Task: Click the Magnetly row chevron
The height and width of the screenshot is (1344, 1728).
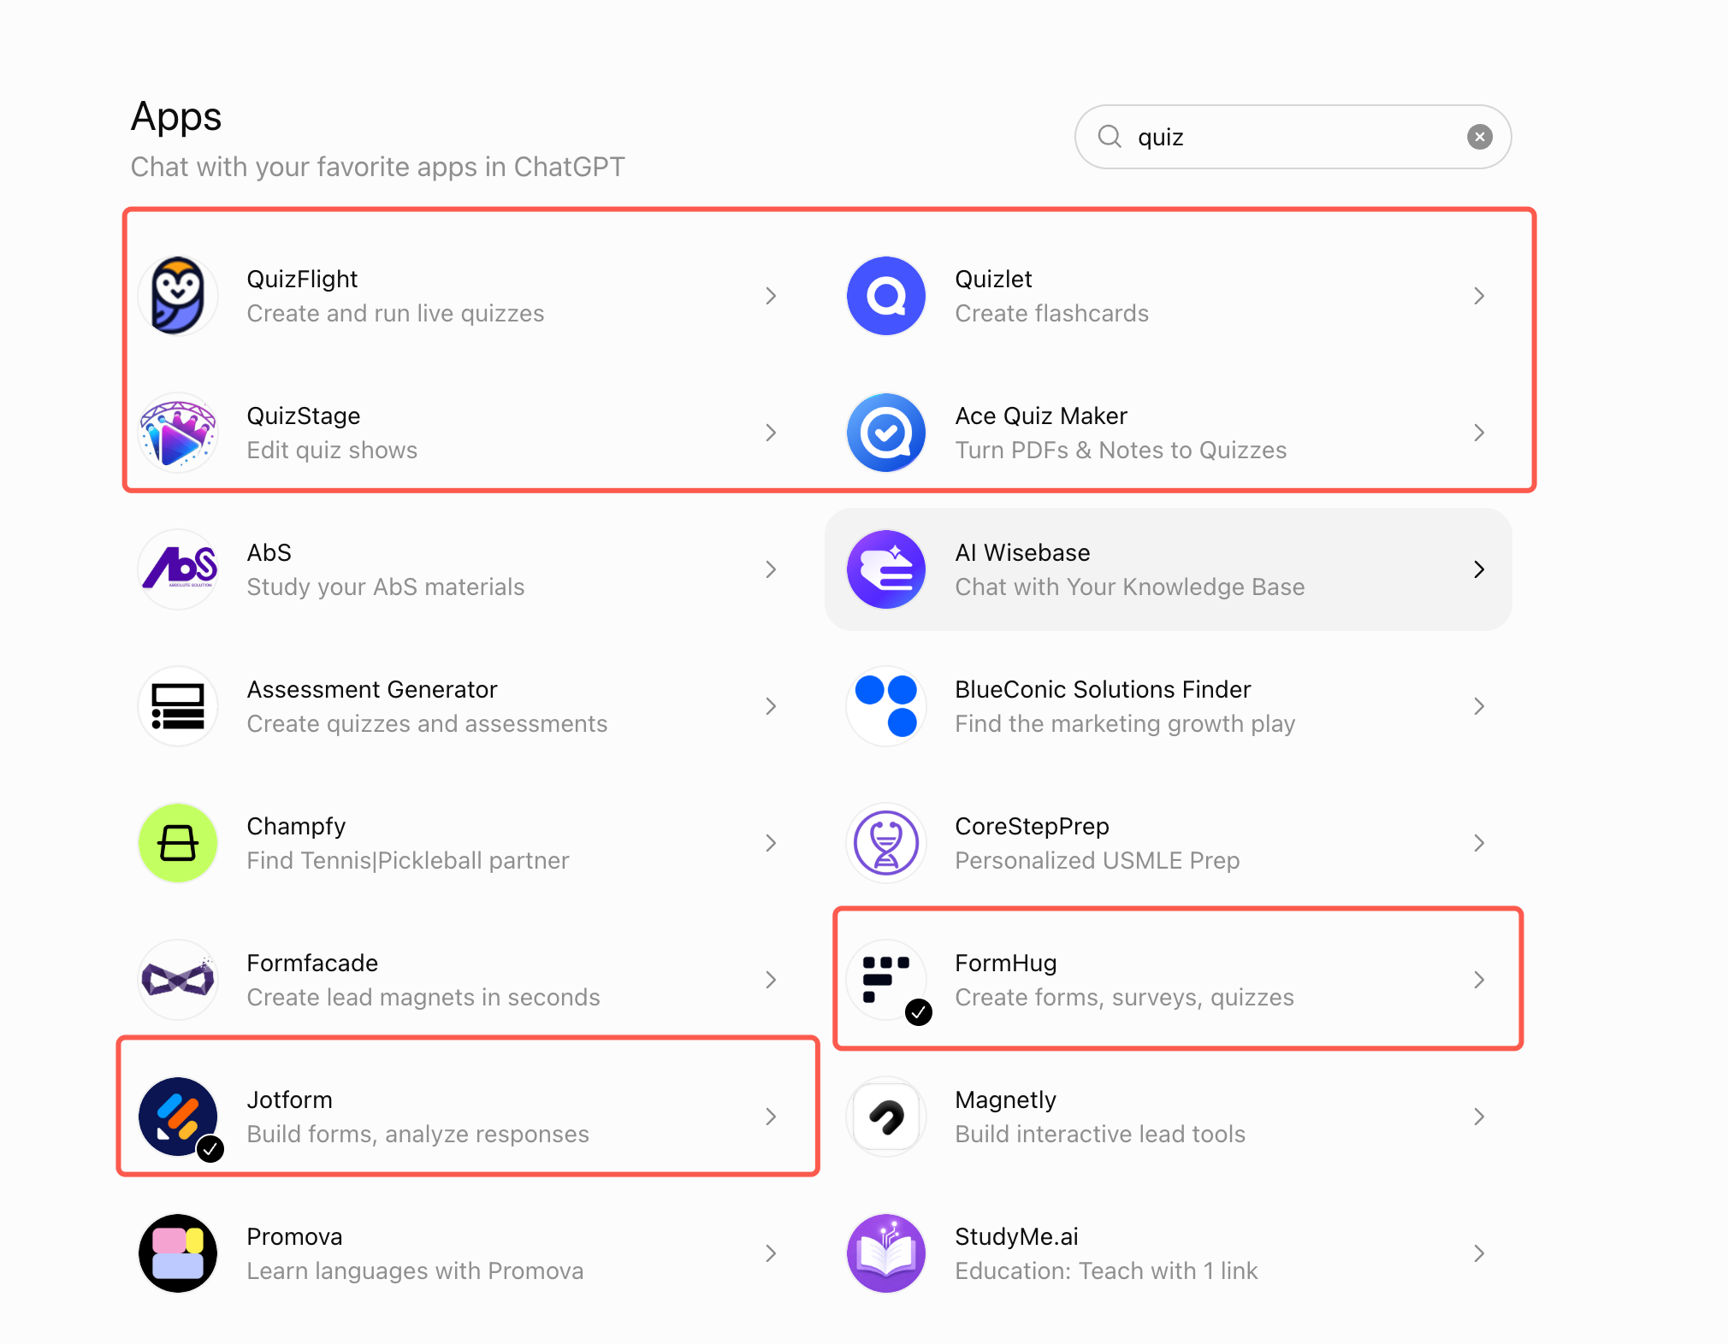Action: [1479, 1117]
